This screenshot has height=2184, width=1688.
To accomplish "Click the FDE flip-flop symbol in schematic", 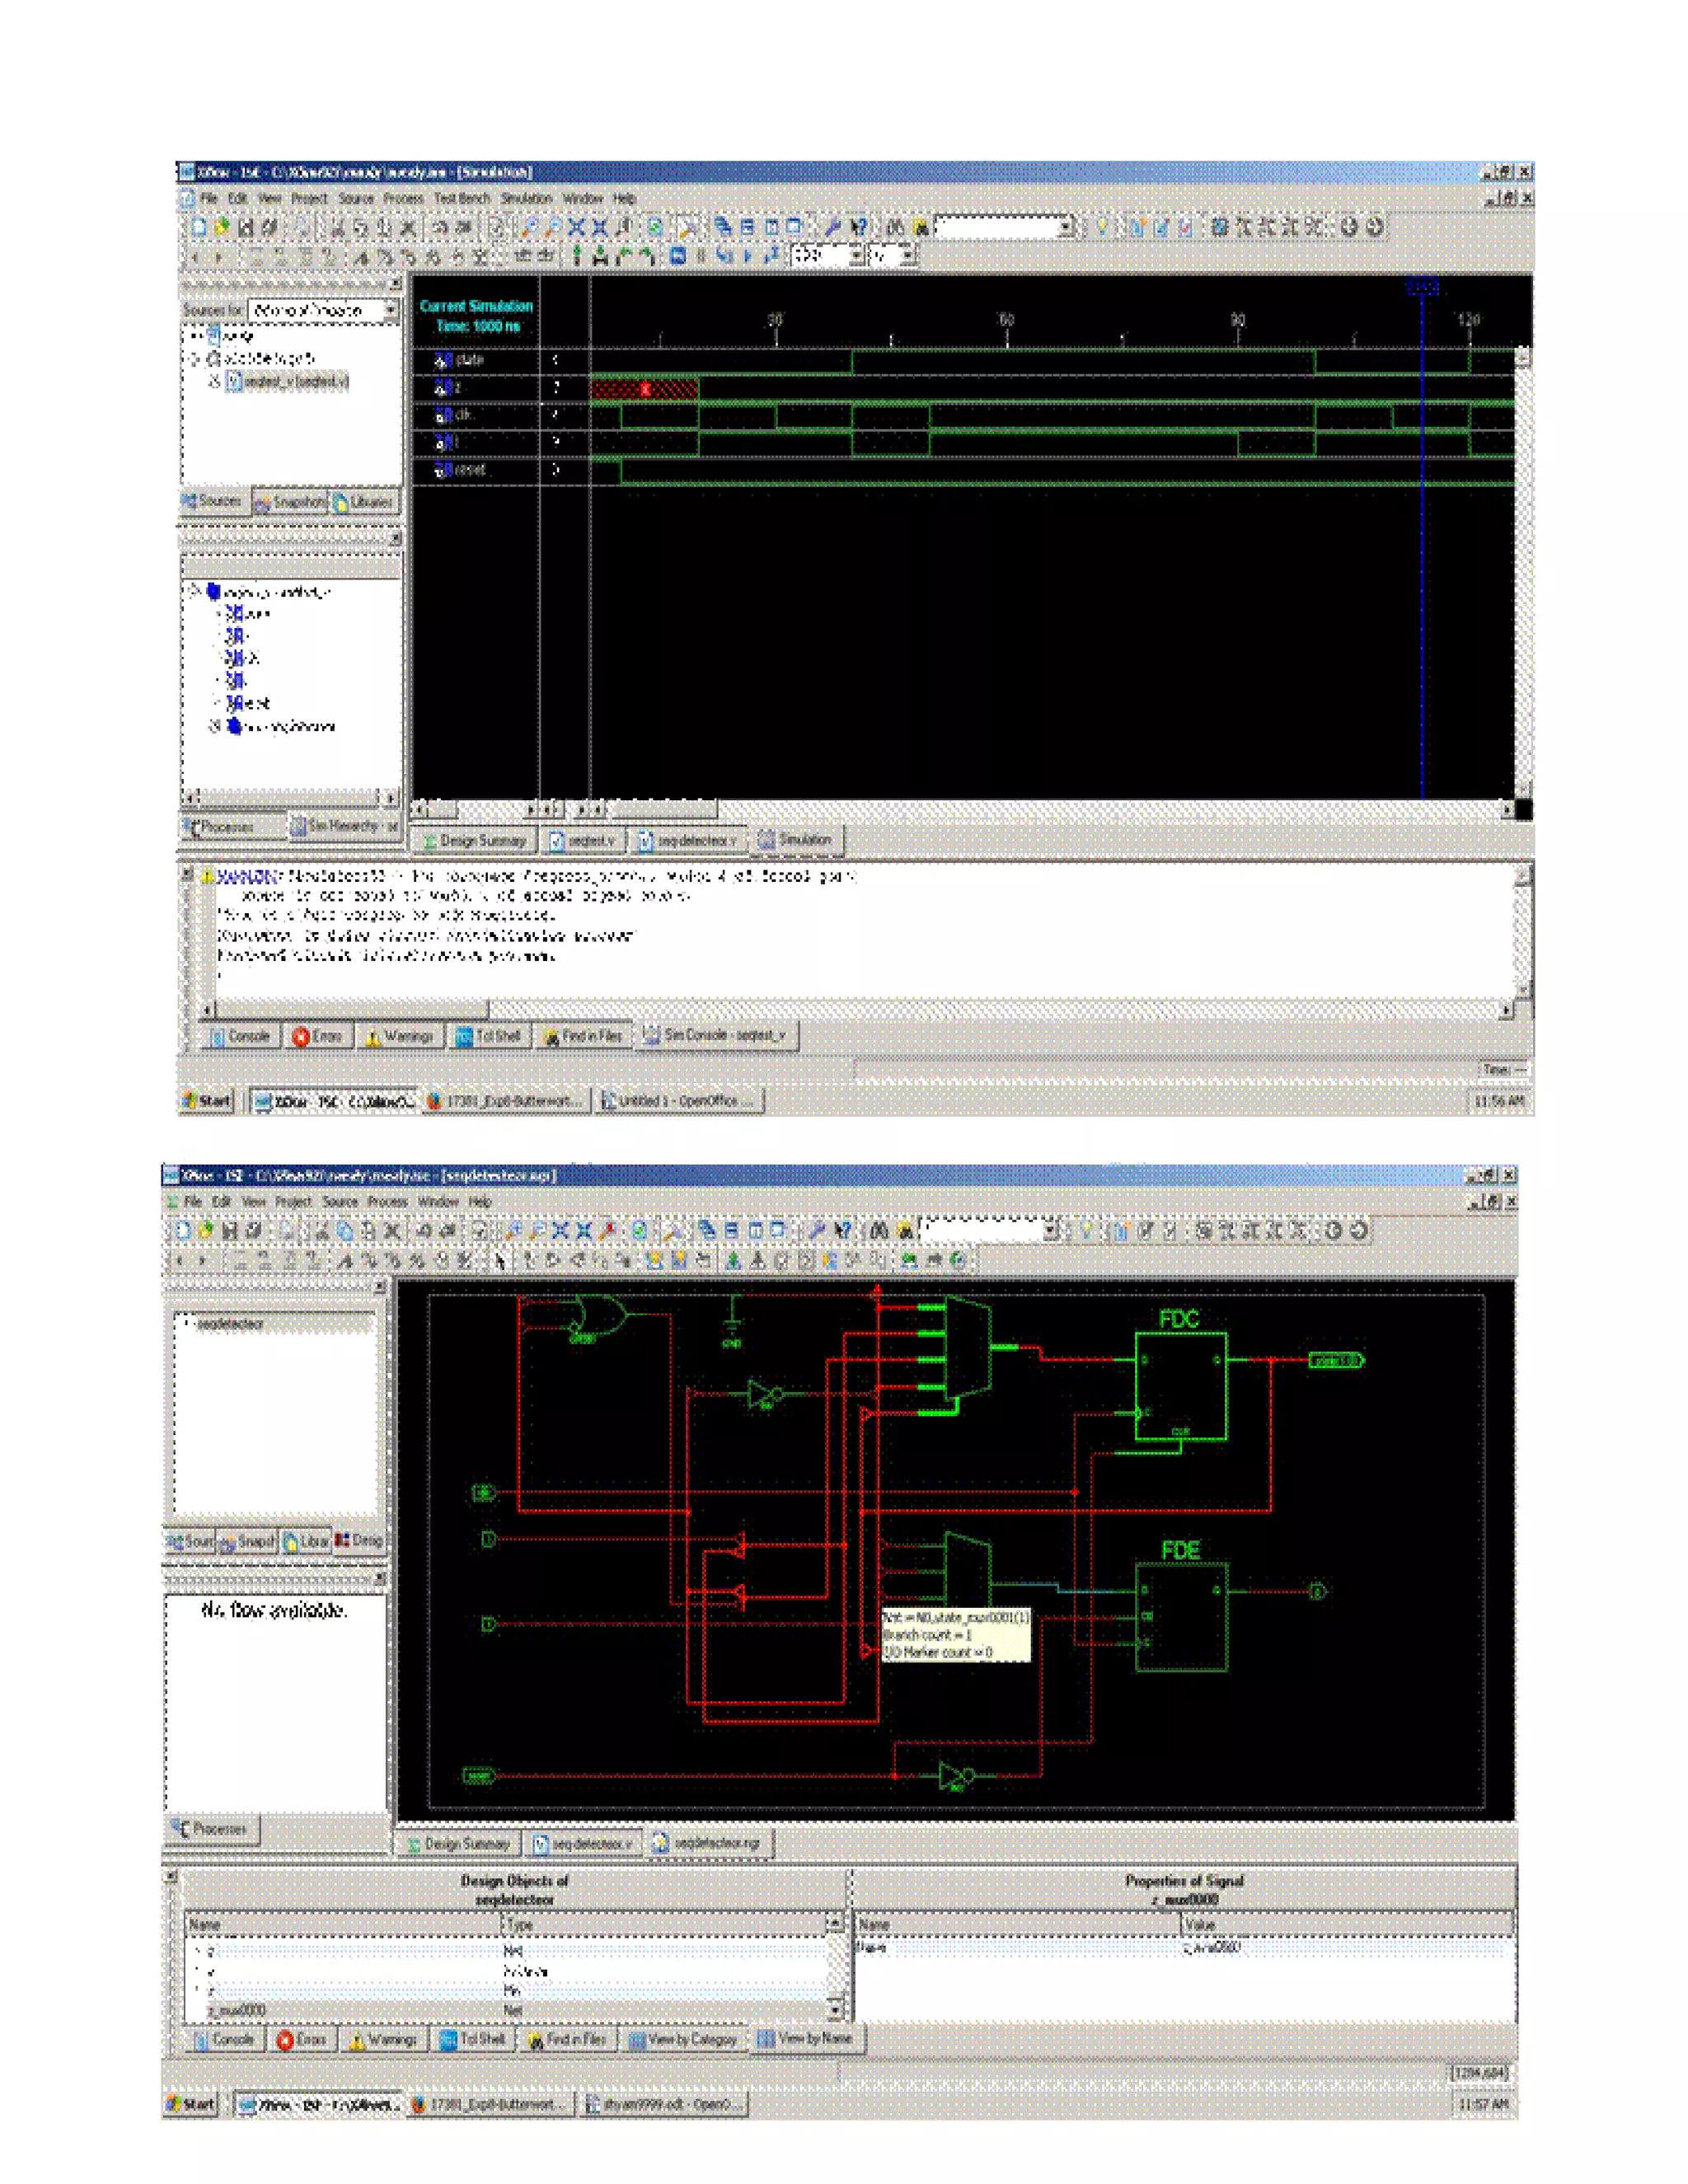I will click(1180, 1617).
